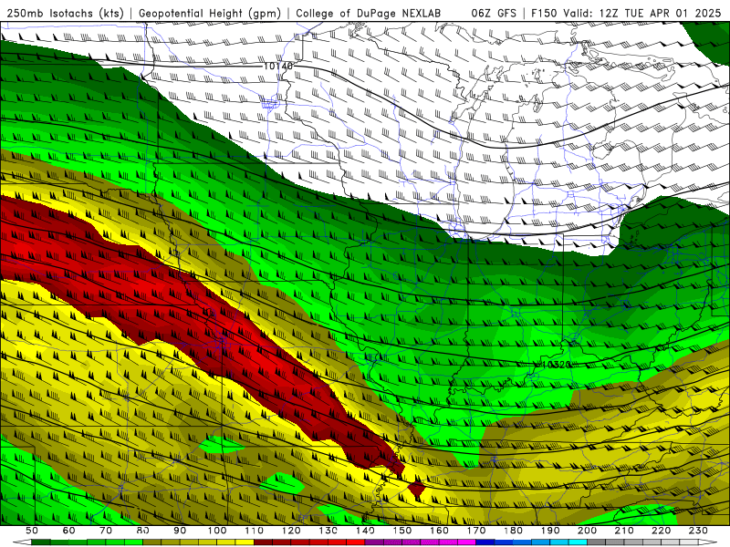730x547 pixels.
Task: Pick the darkest green swatch under 50
Action: (41, 542)
